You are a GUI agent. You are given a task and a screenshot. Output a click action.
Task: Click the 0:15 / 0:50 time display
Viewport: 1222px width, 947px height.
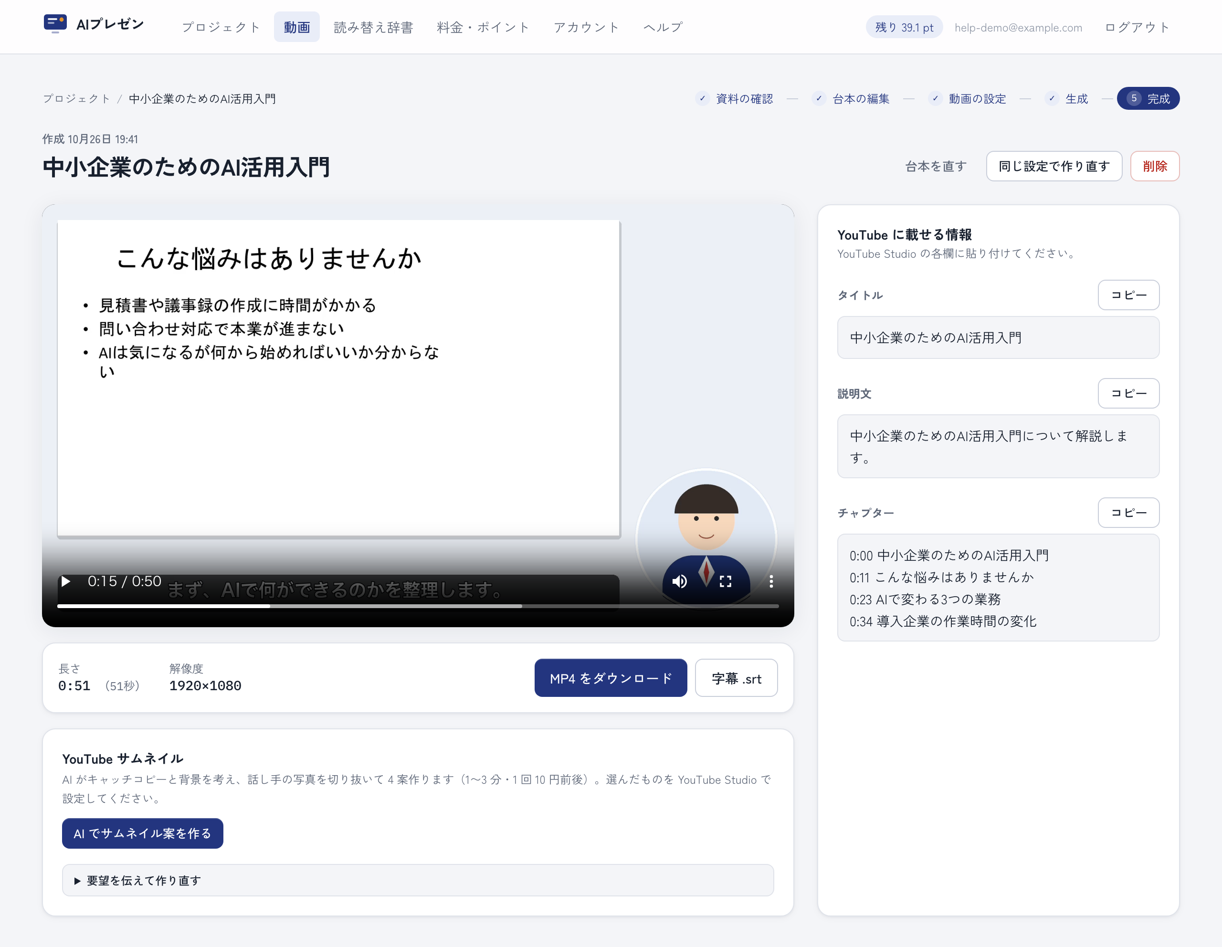pos(124,581)
